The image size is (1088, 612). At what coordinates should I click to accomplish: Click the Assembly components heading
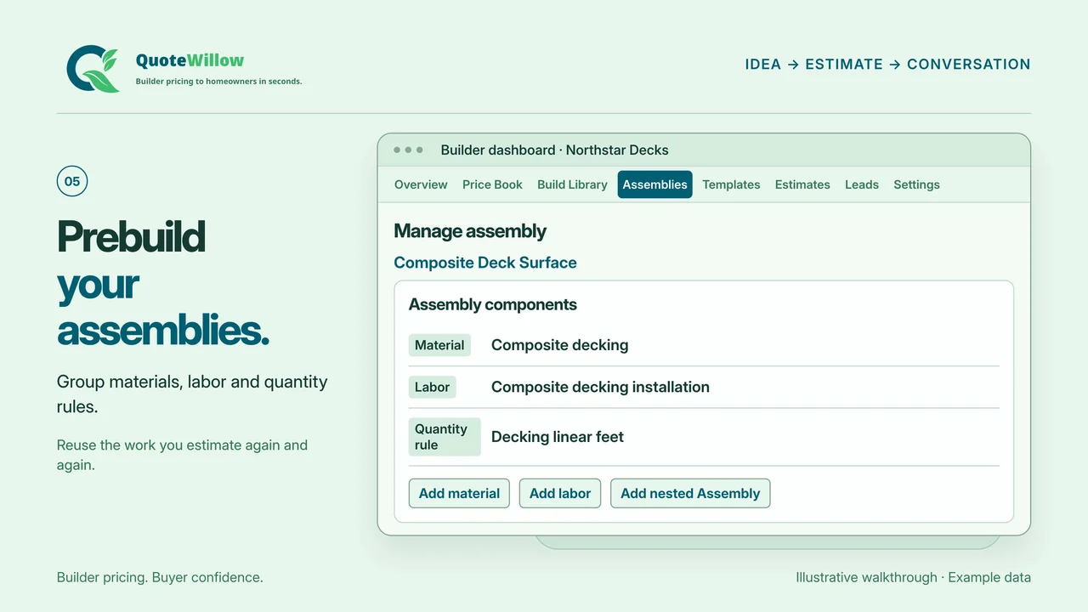(493, 304)
